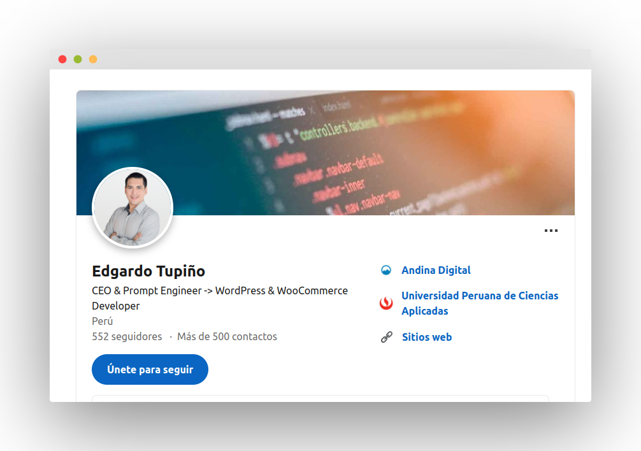Screen dimensions: 641x451
Task: Click the code-screen cover banner image
Action: coord(326,152)
